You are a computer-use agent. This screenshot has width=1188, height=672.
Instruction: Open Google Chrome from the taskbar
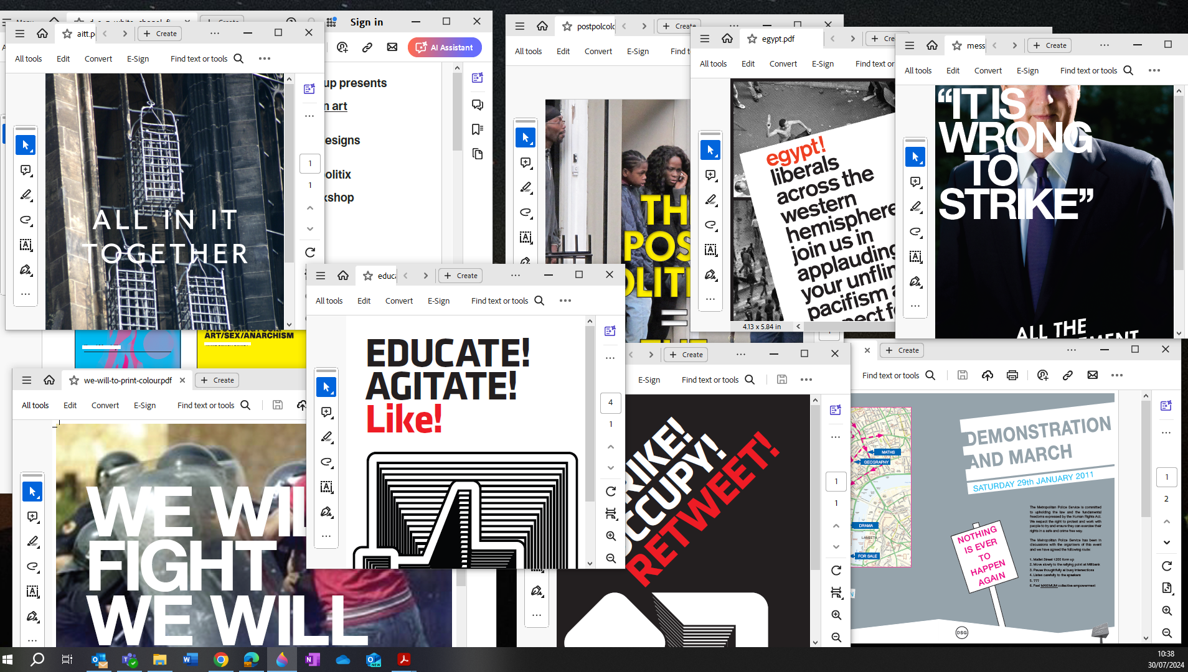point(220,660)
